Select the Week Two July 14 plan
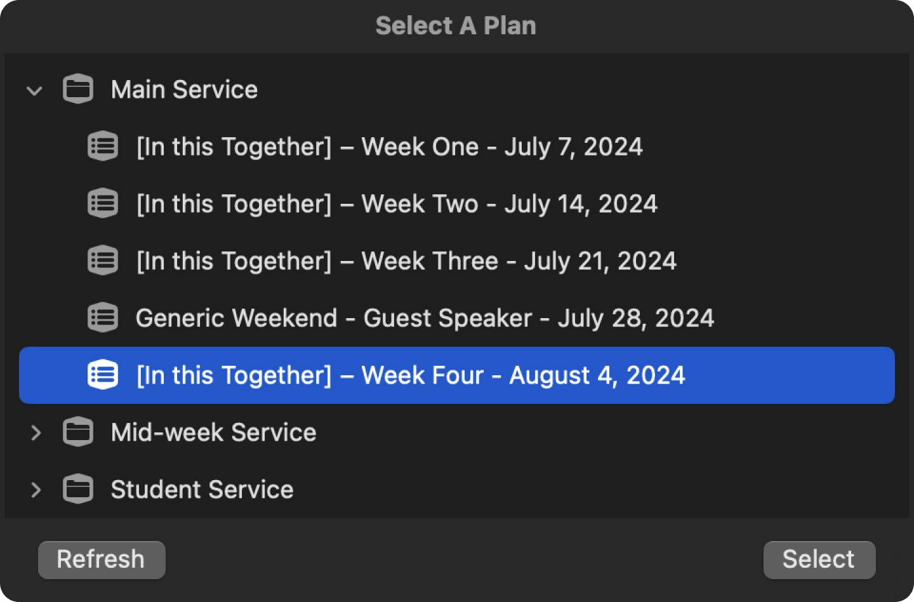914x602 pixels. click(397, 203)
